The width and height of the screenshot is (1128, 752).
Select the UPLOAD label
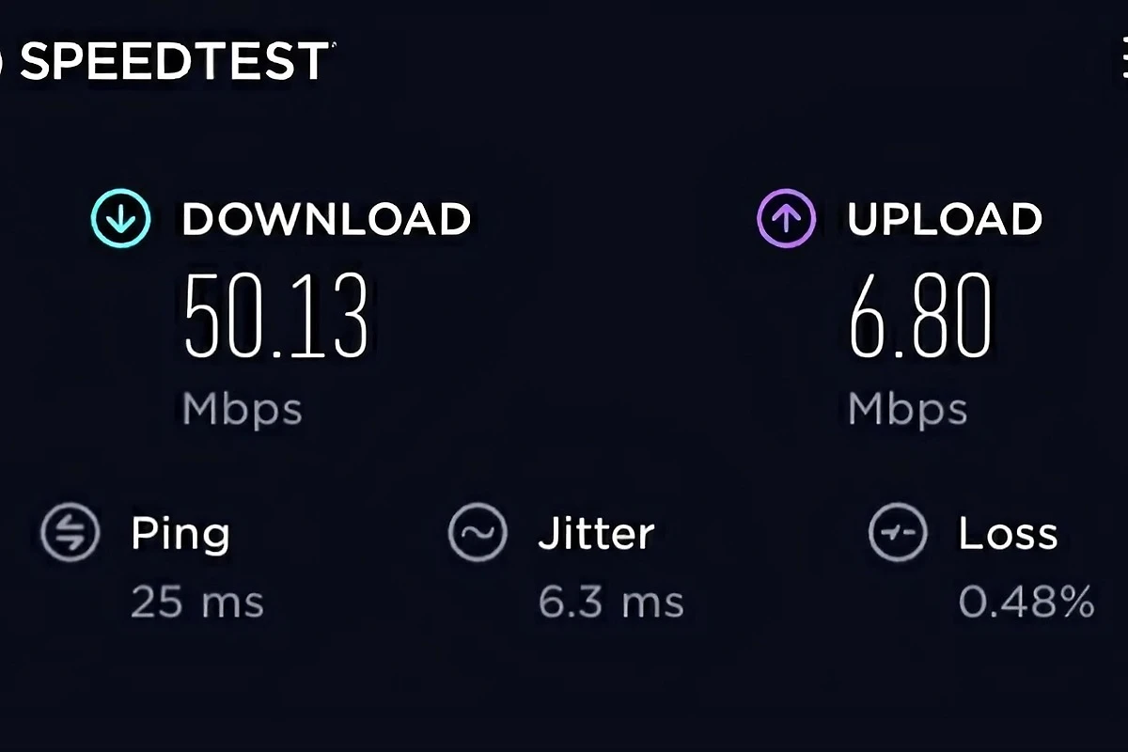tap(945, 219)
